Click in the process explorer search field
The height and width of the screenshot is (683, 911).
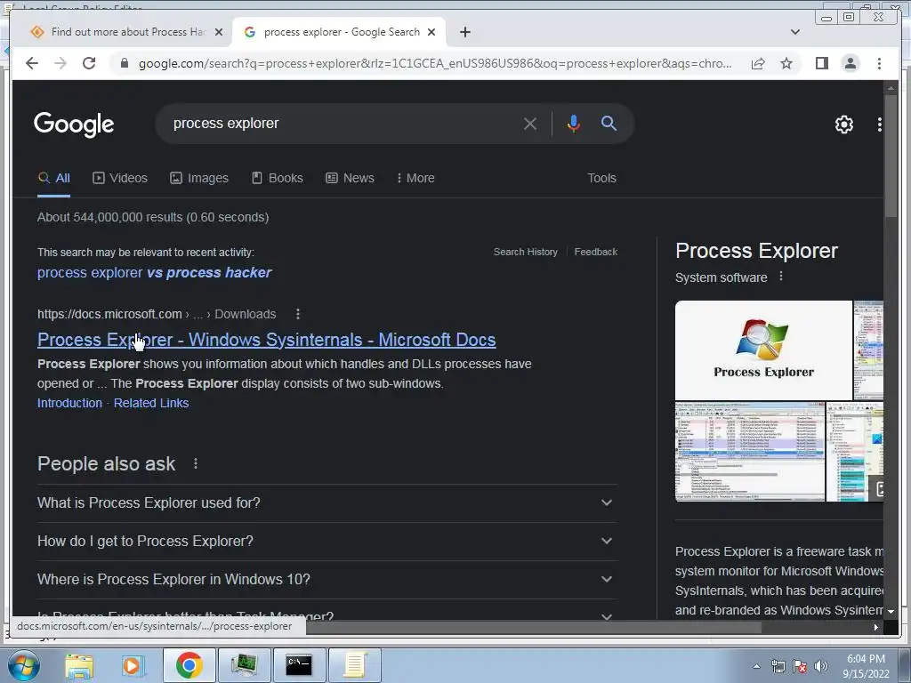pyautogui.click(x=343, y=123)
